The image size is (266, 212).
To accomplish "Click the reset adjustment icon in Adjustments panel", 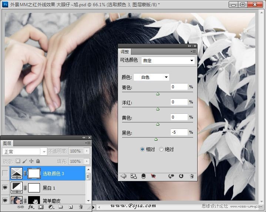I will click(181, 176).
